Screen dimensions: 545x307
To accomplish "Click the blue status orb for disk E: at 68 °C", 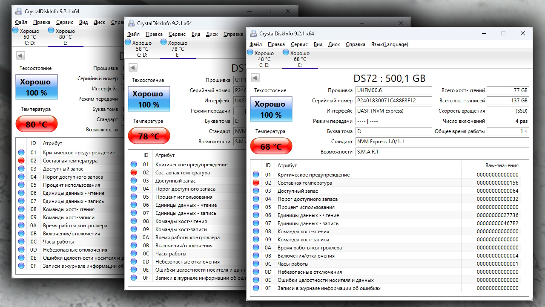I will coord(286,52).
